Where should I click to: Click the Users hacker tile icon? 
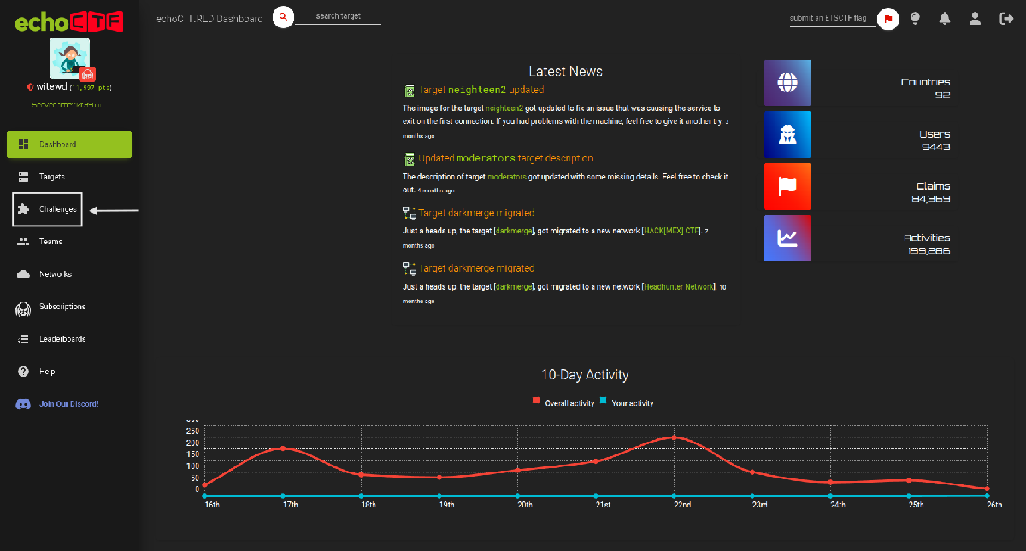(787, 134)
